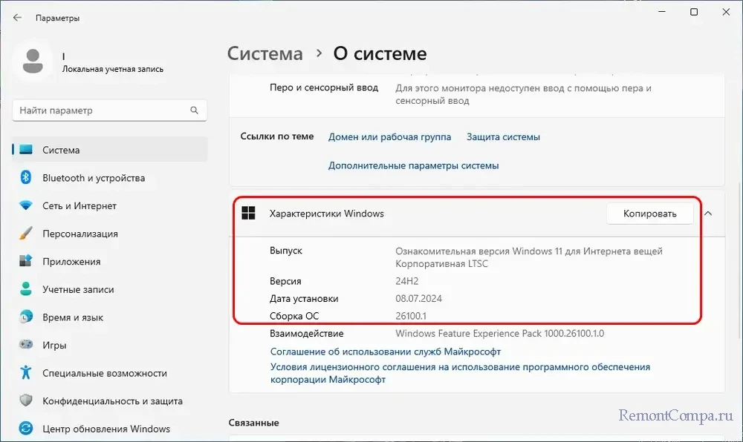Maximize the Параметры window
The width and height of the screenshot is (743, 442).
tap(694, 12)
